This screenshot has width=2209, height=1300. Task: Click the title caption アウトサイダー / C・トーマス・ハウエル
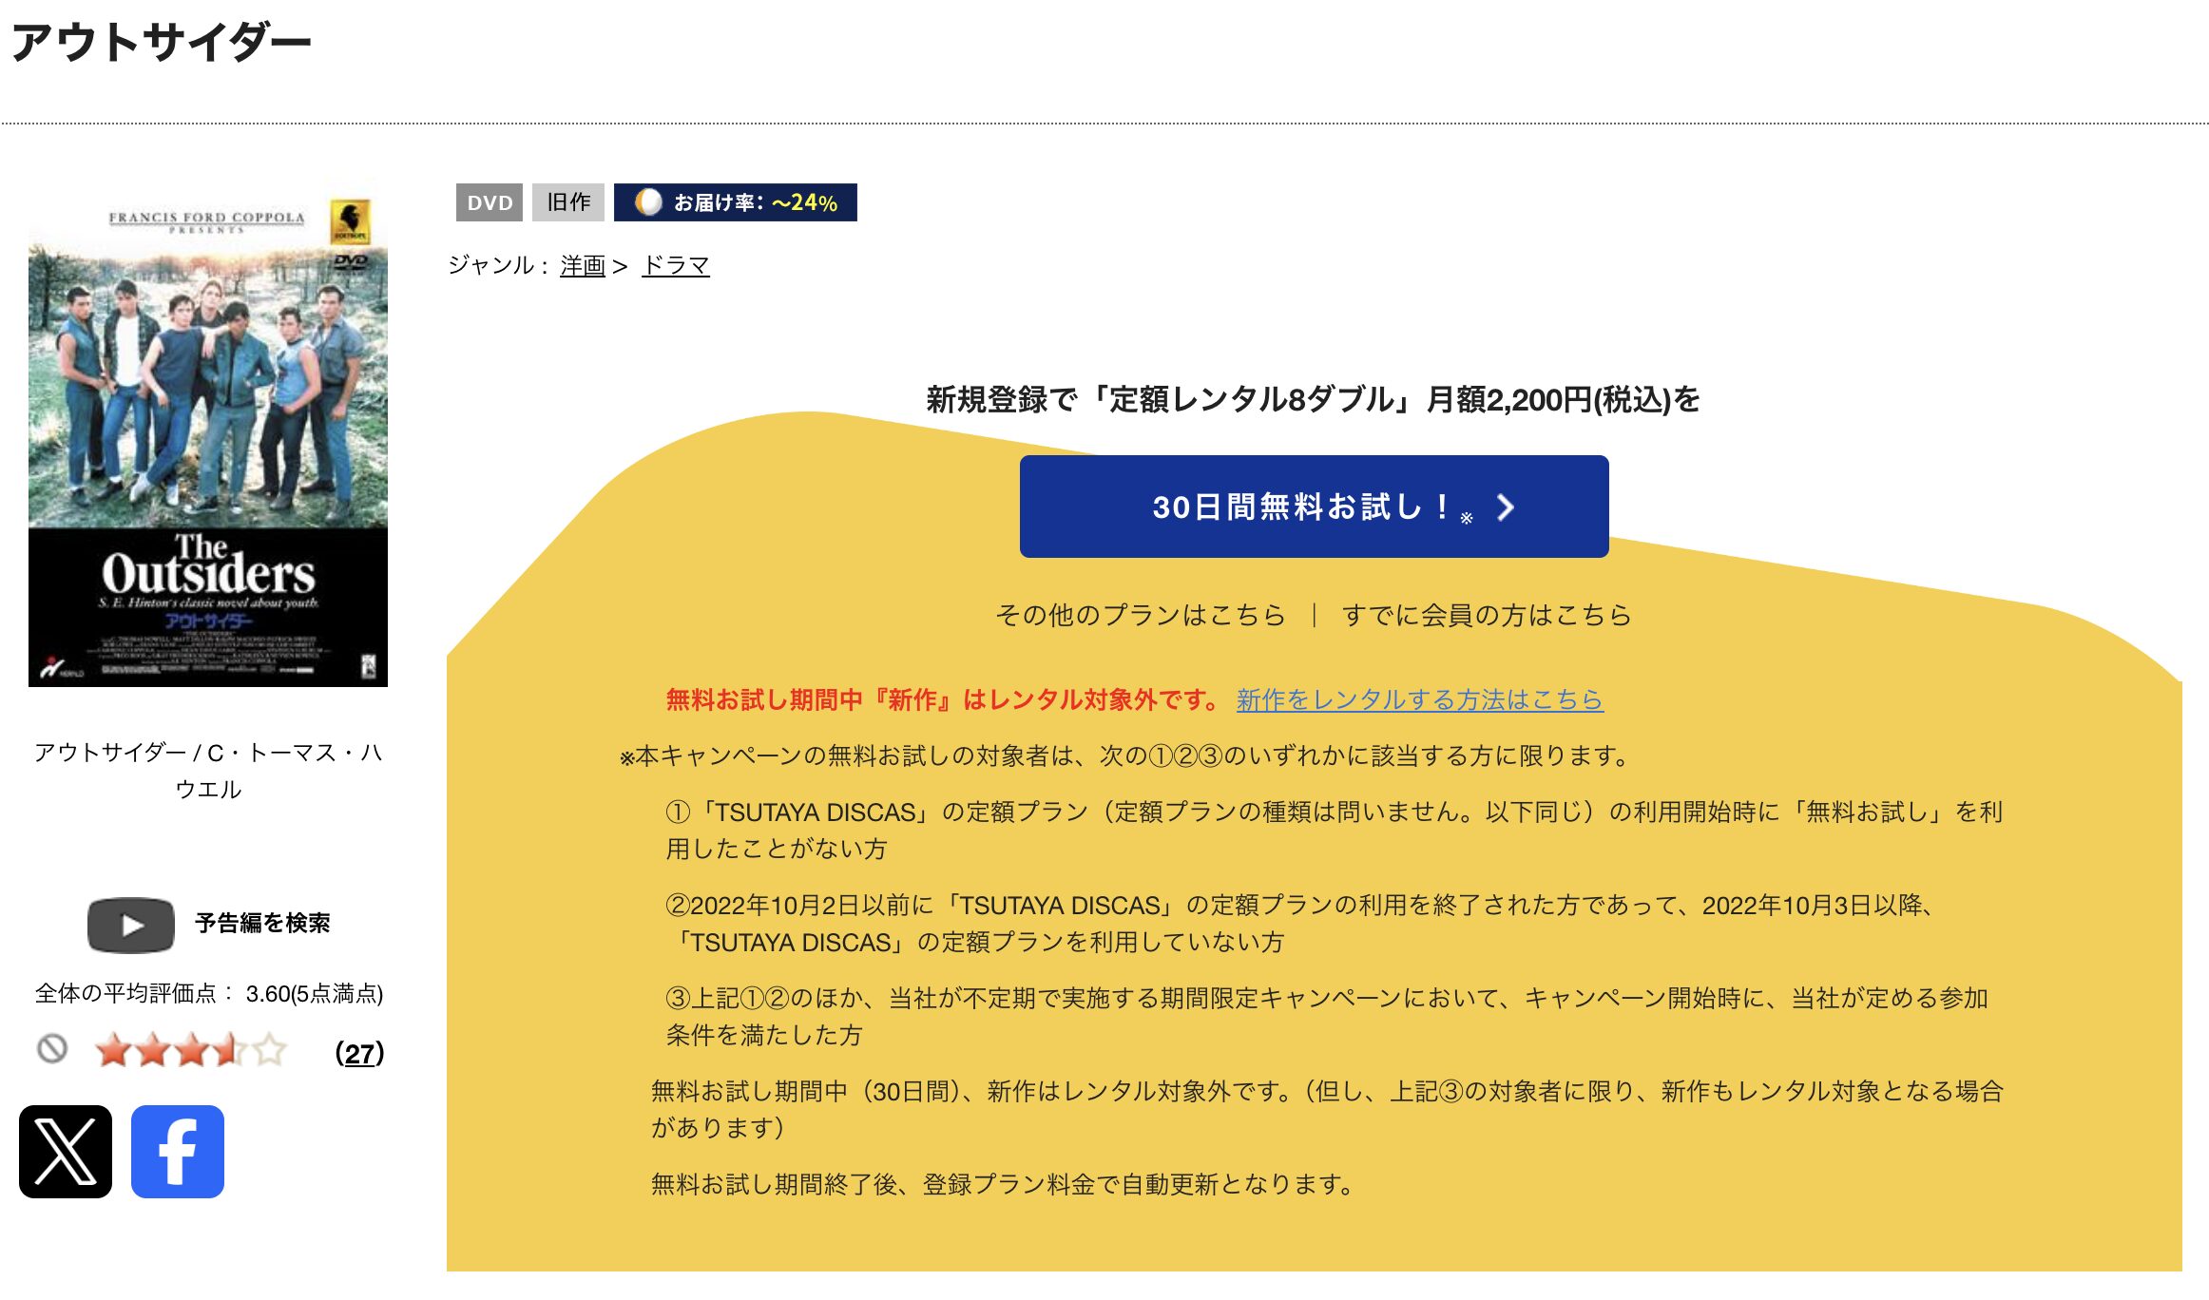208,771
